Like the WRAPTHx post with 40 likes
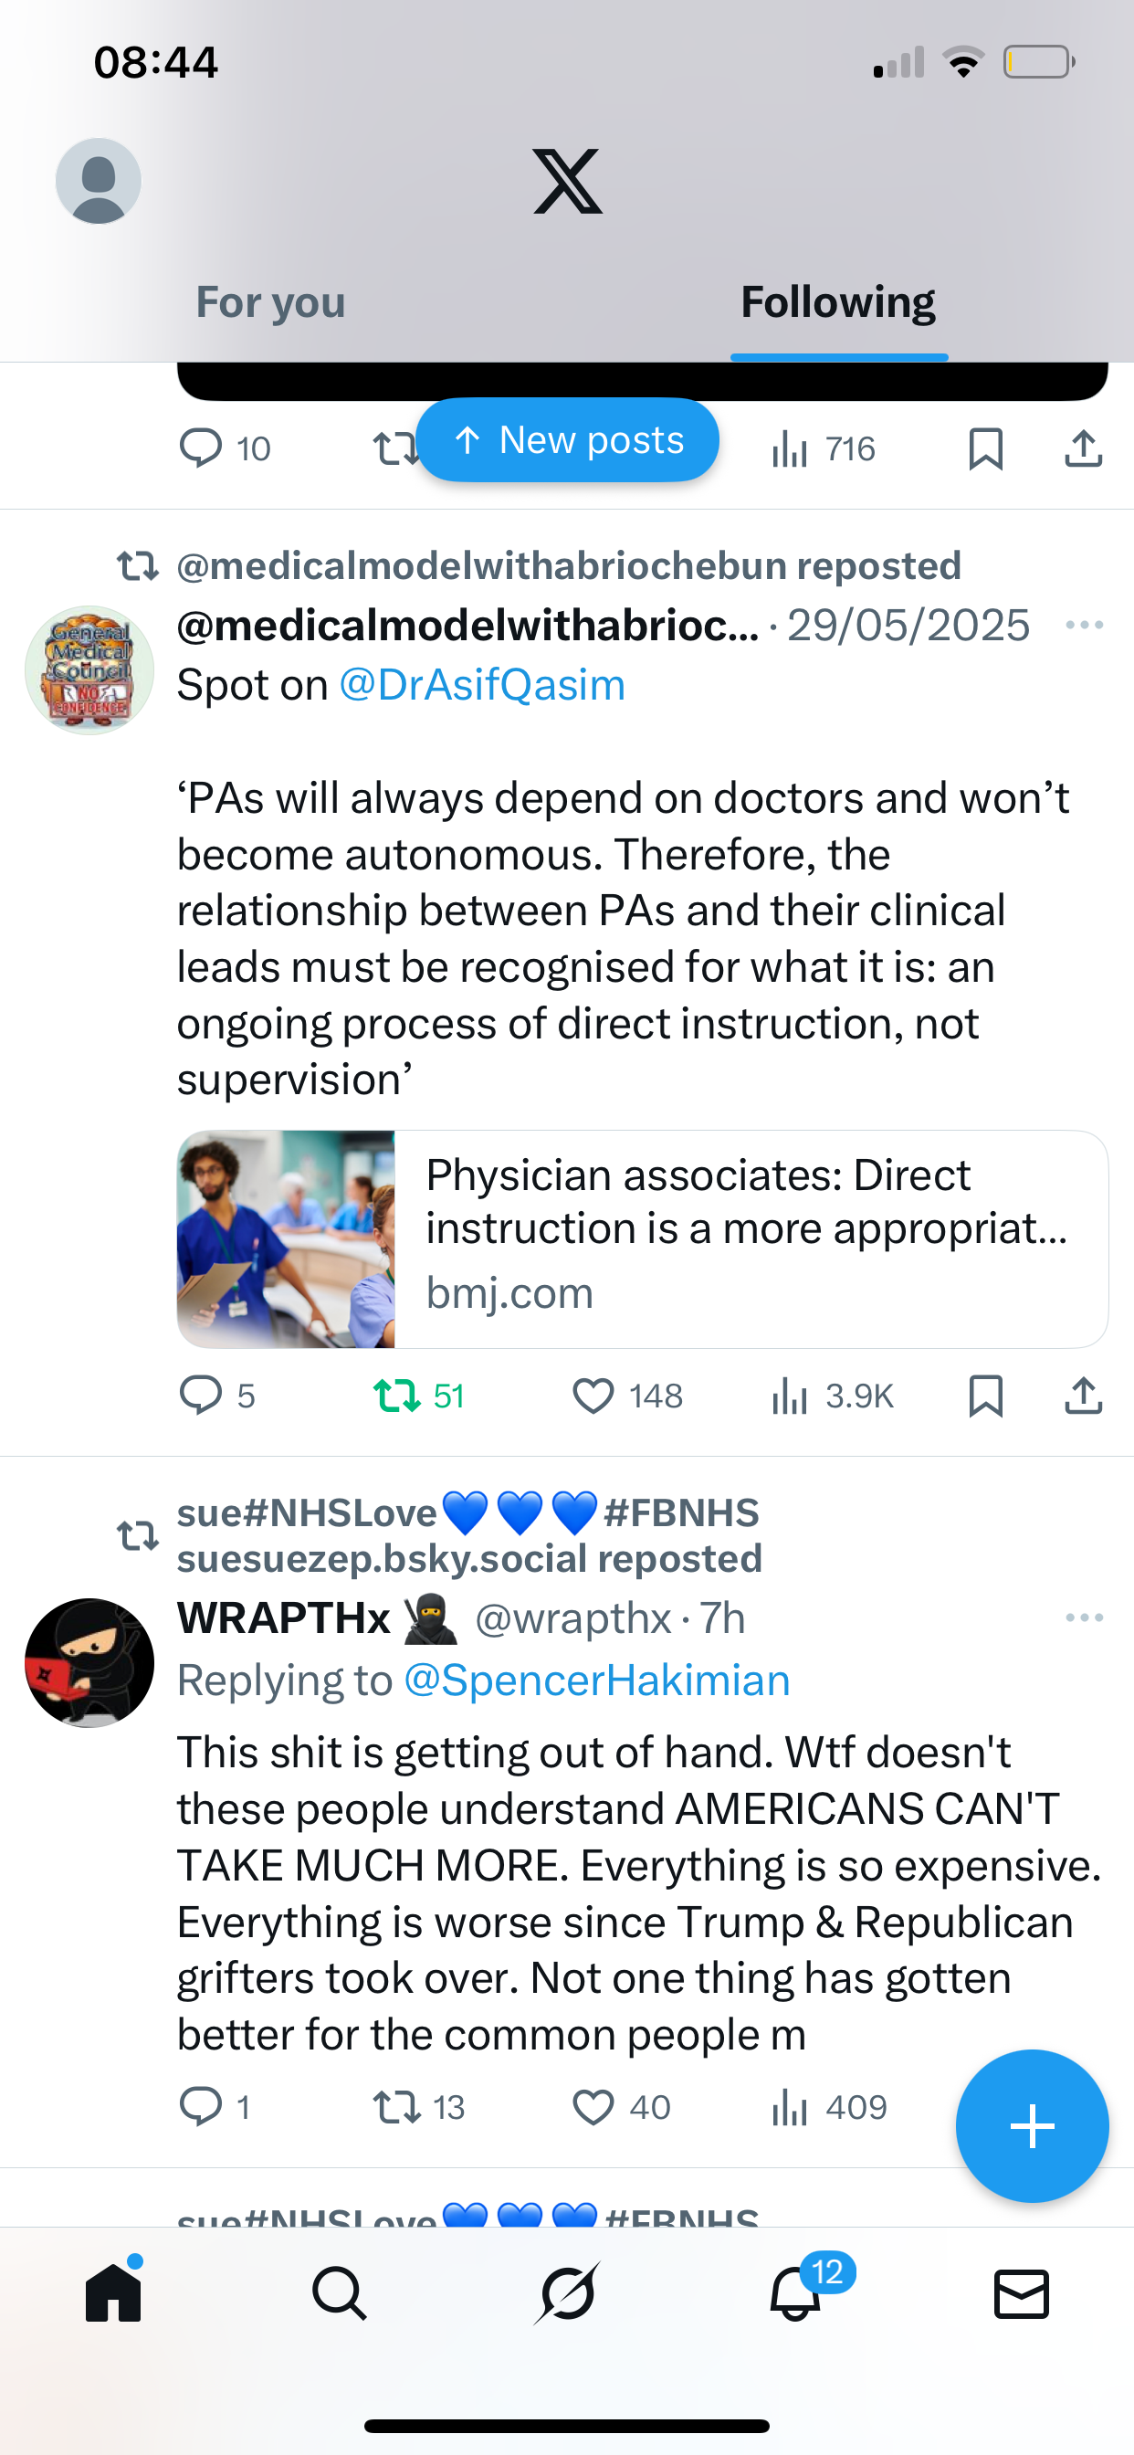The height and width of the screenshot is (2455, 1134). 593,2107
